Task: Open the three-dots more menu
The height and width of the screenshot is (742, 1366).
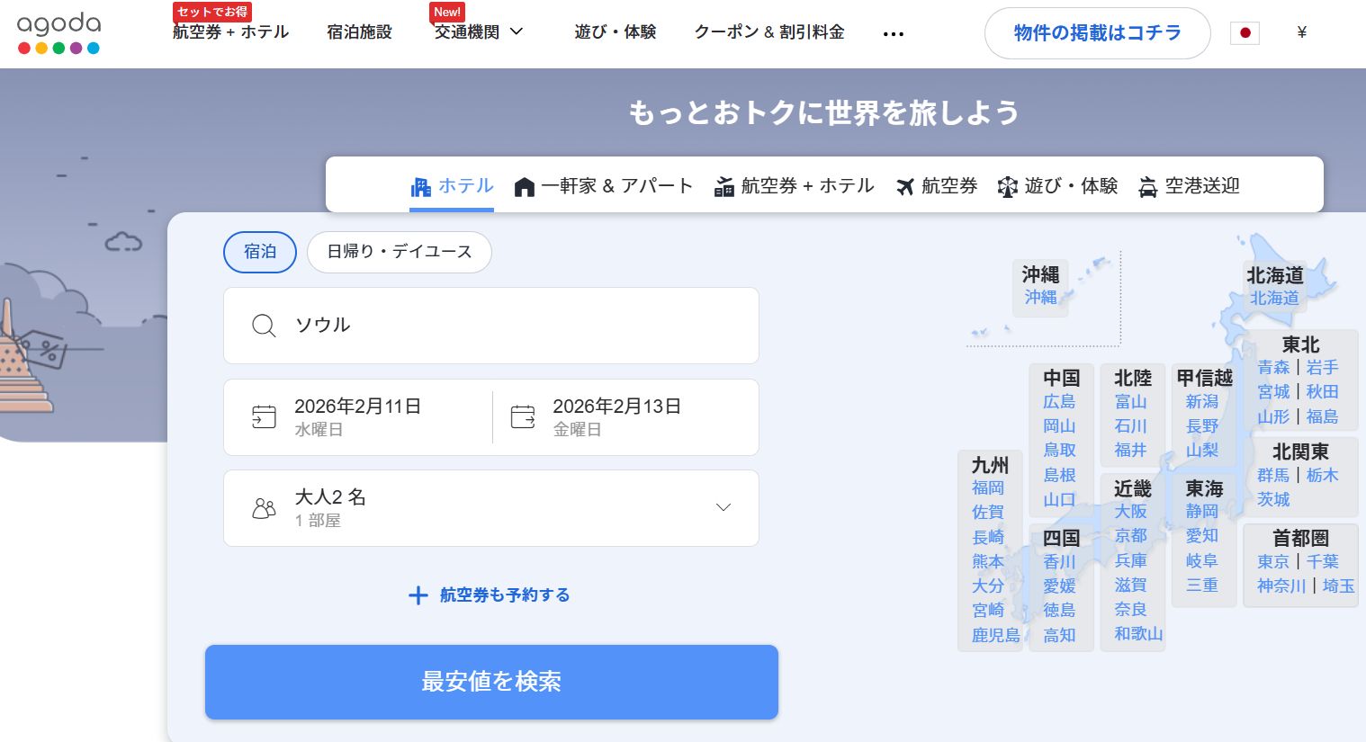Action: [893, 34]
